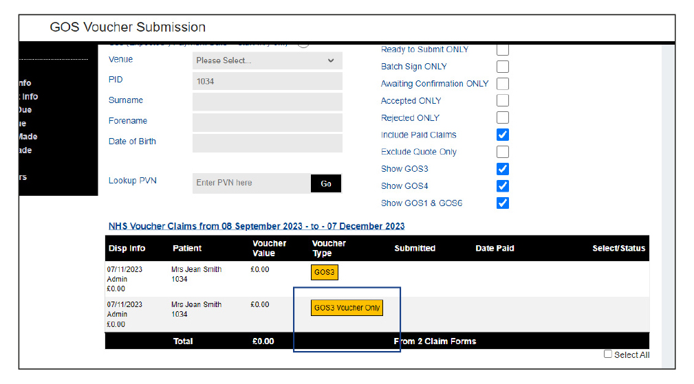Turn off Show GOS1 & GOS6
The height and width of the screenshot is (384, 694).
tap(503, 203)
